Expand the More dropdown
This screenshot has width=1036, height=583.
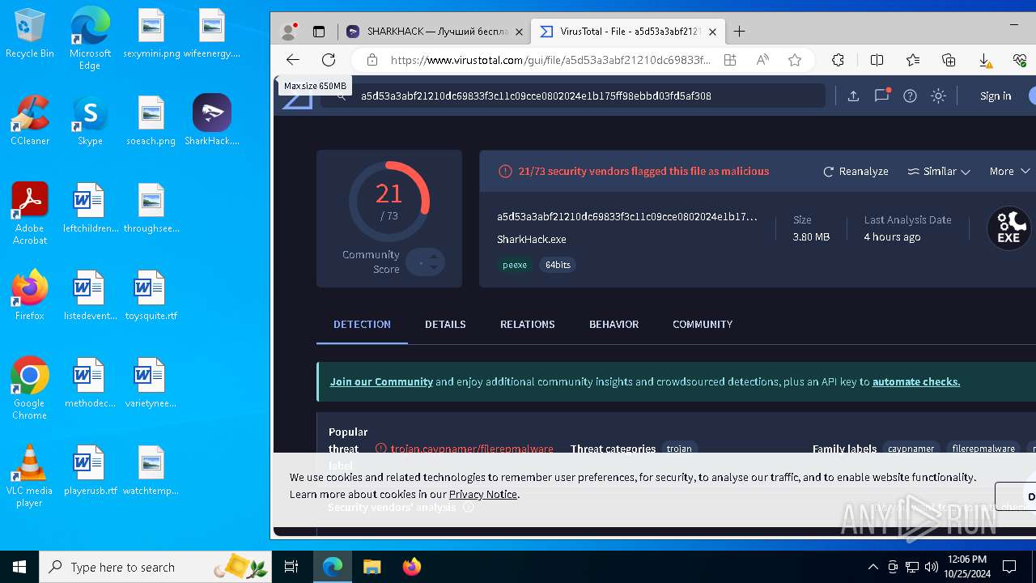(1009, 171)
